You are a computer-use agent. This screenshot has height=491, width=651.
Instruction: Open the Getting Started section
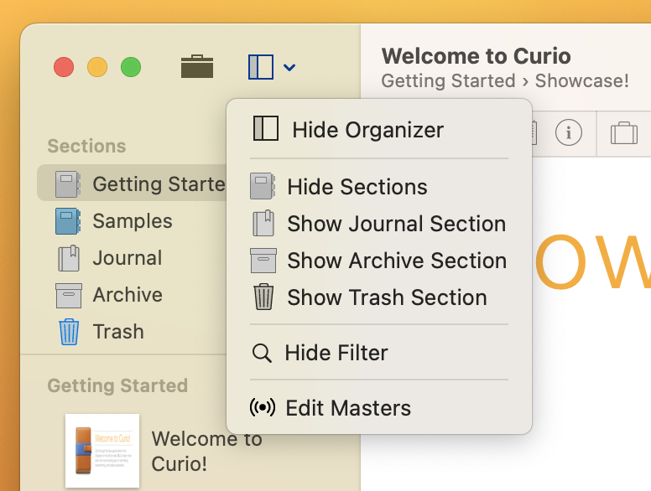(132, 183)
